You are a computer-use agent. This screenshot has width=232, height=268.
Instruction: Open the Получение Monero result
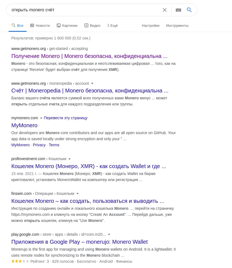tap(89, 56)
